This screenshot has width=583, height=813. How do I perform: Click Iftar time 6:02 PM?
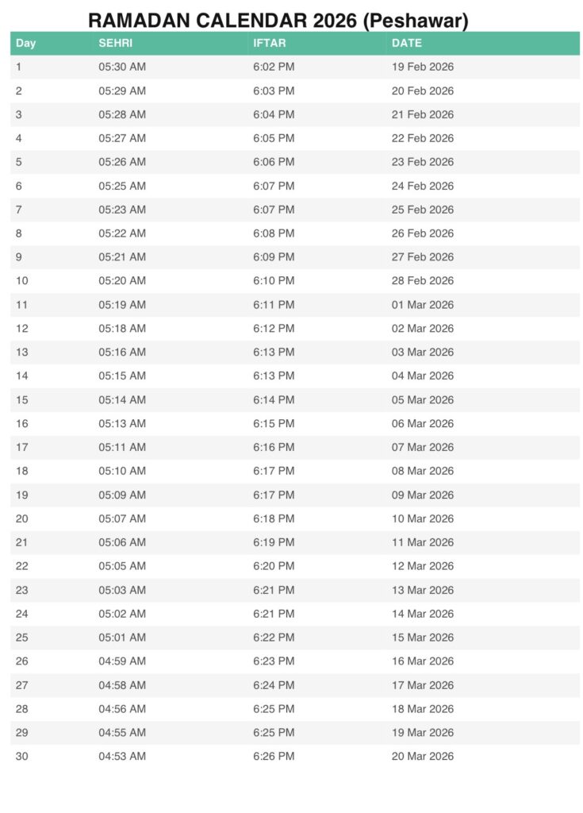tap(274, 67)
